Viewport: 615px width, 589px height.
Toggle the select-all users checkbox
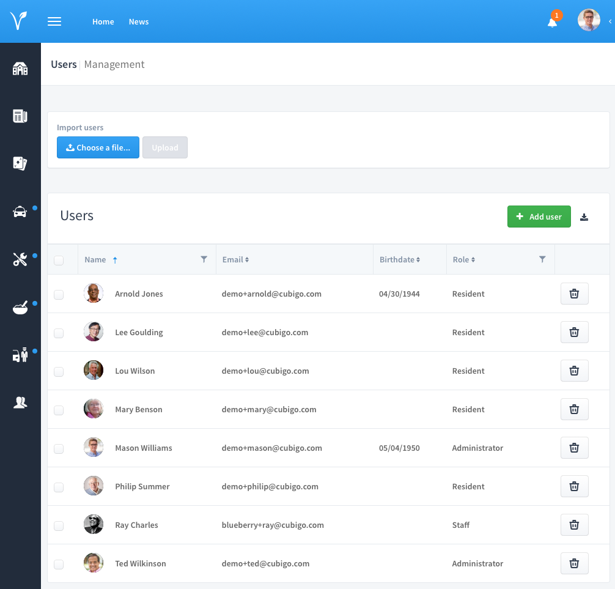click(x=59, y=260)
